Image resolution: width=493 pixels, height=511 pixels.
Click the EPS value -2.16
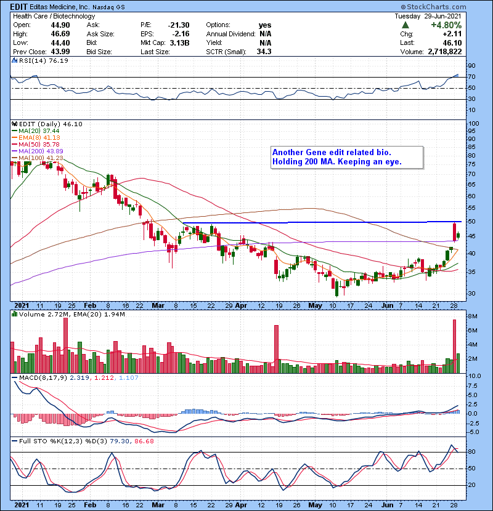pyautogui.click(x=181, y=34)
